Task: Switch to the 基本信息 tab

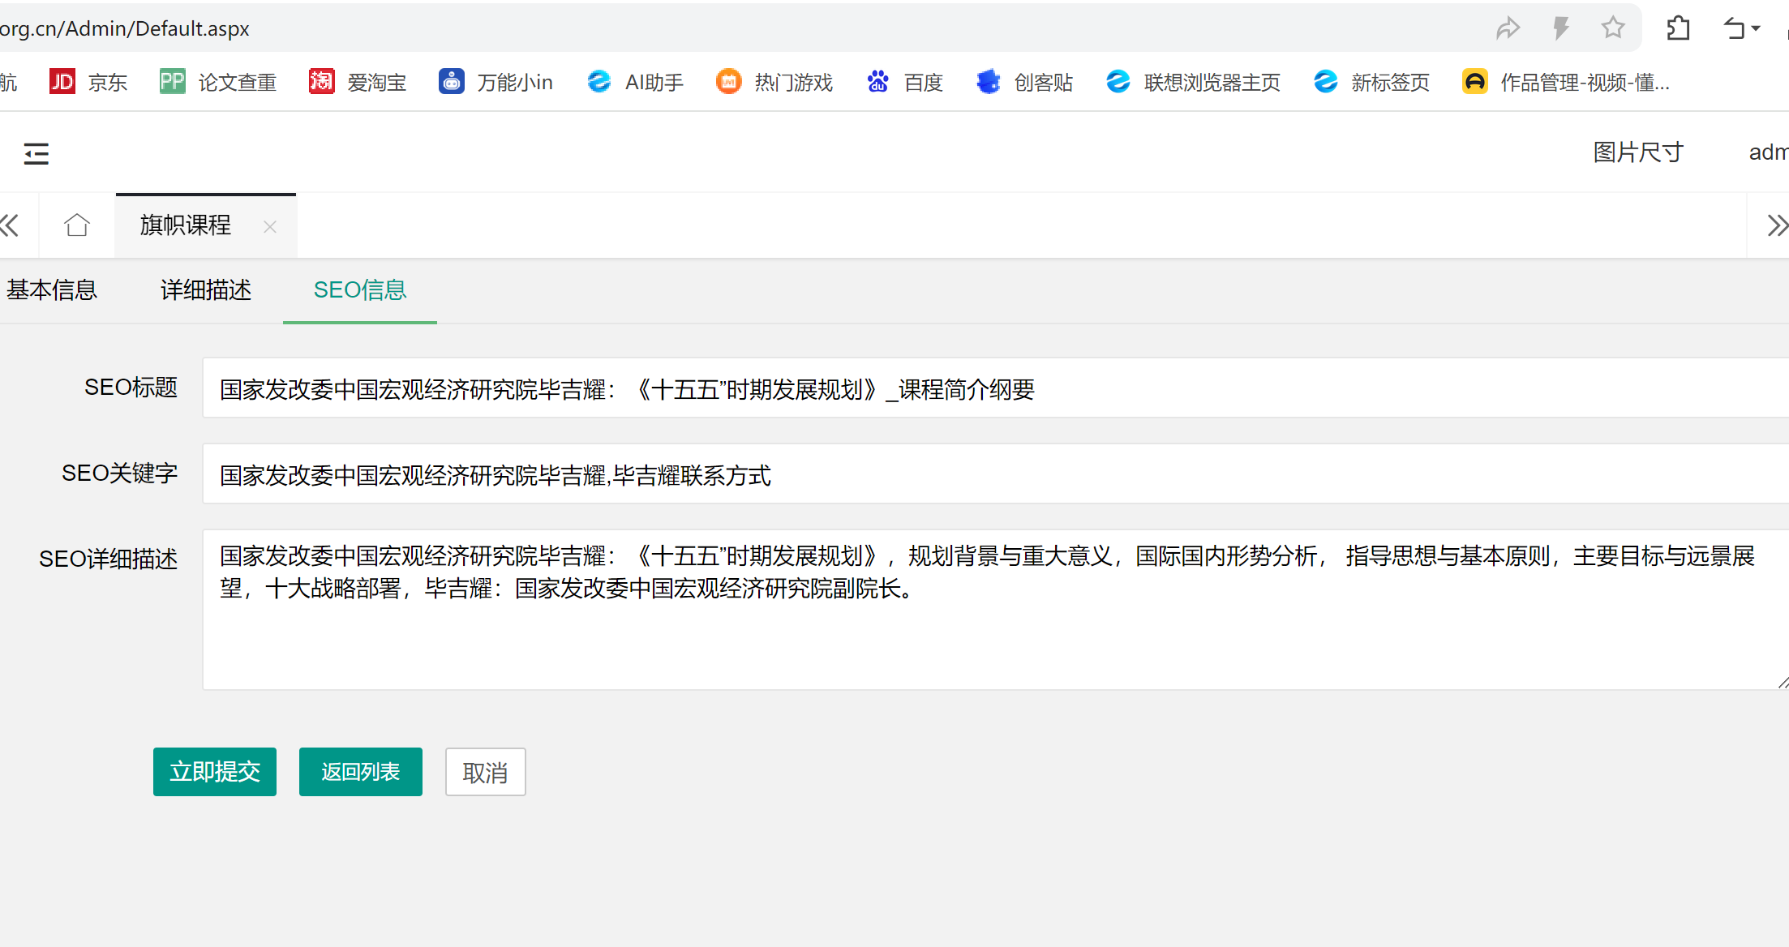Action: (x=52, y=289)
